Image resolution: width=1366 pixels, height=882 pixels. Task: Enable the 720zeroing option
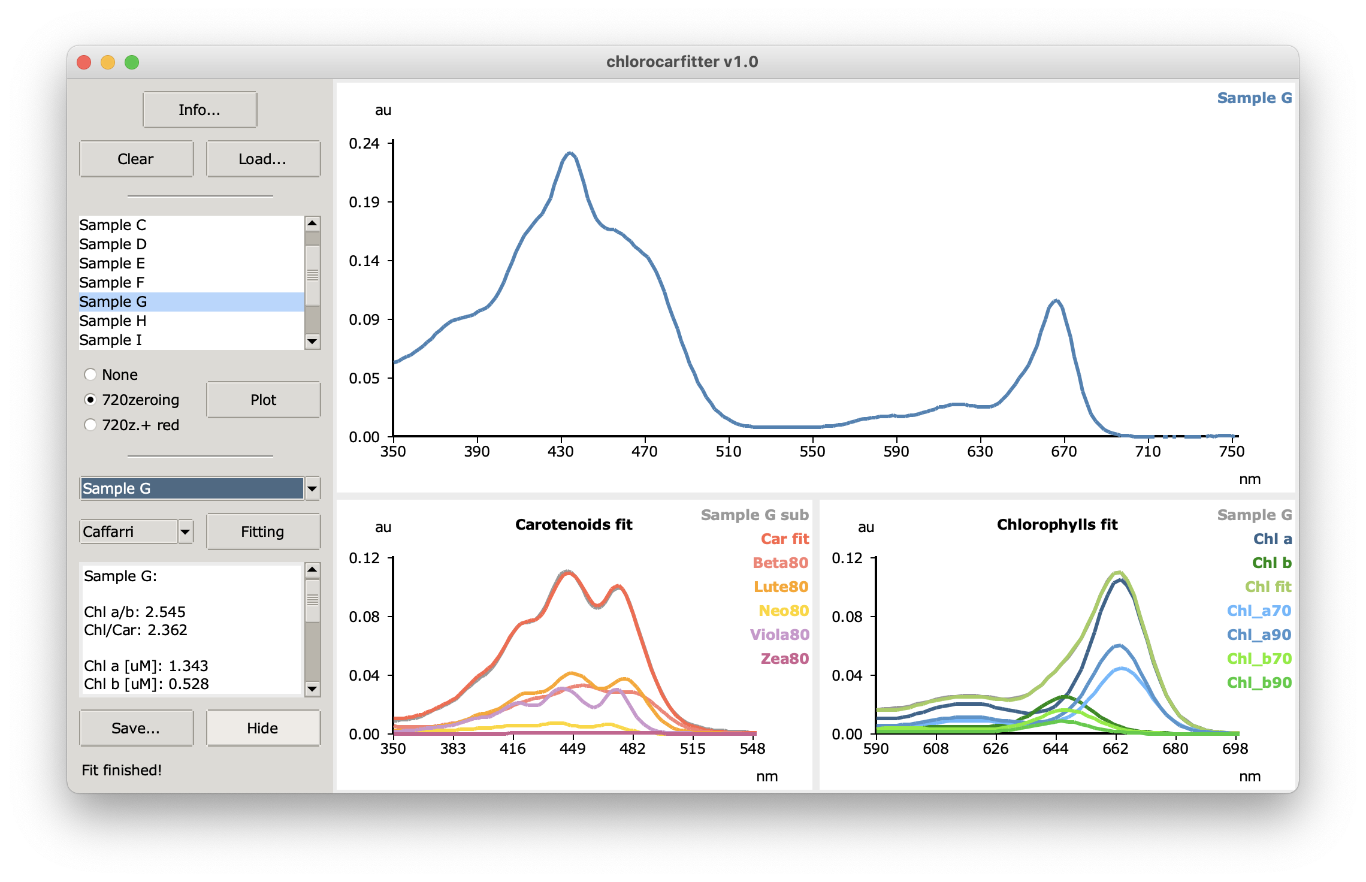pyautogui.click(x=91, y=399)
